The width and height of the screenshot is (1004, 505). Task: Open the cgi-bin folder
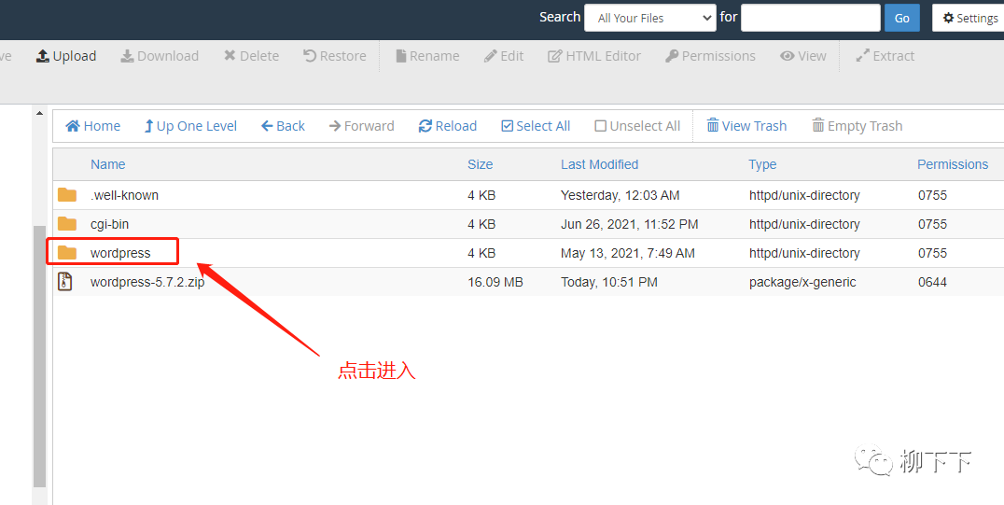coord(109,224)
